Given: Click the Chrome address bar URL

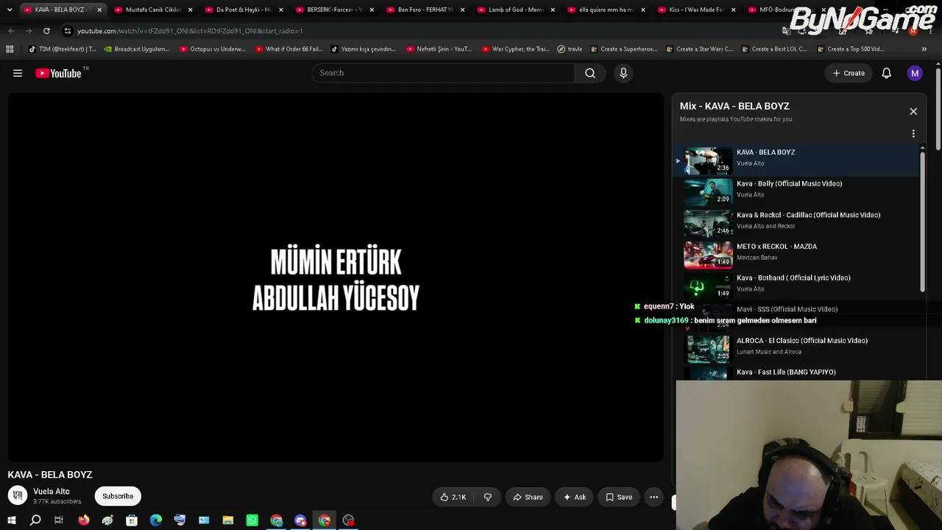Looking at the screenshot, I should click(x=190, y=31).
